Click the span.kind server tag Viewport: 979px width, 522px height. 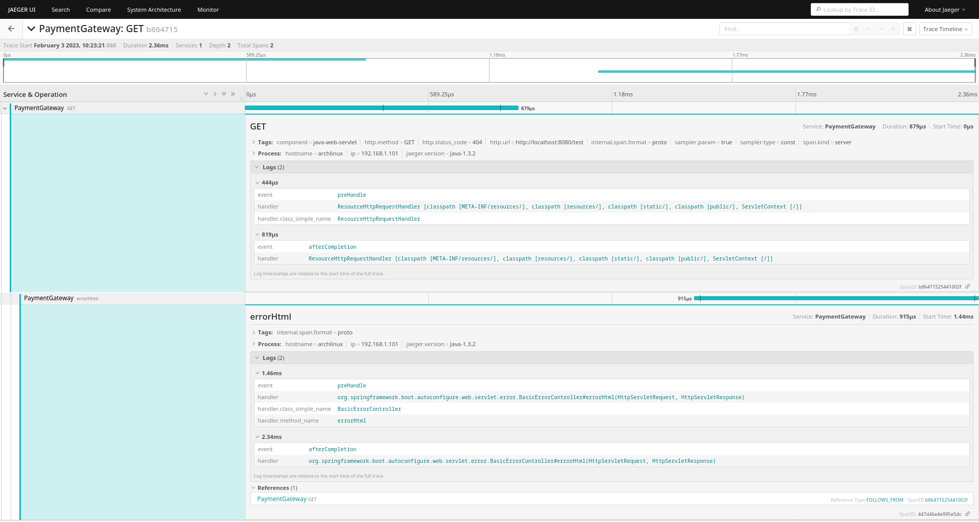(x=827, y=142)
